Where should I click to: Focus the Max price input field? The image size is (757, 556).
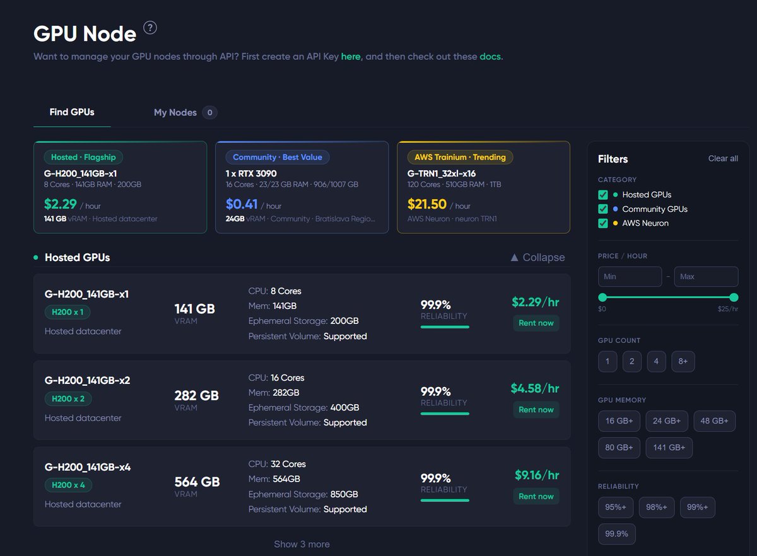point(706,277)
